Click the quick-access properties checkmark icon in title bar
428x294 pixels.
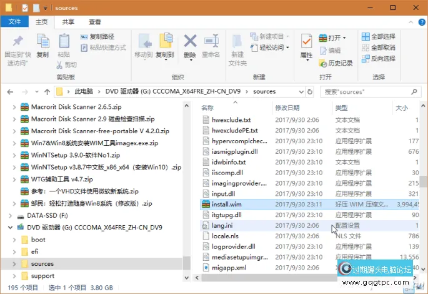[x=25, y=8]
